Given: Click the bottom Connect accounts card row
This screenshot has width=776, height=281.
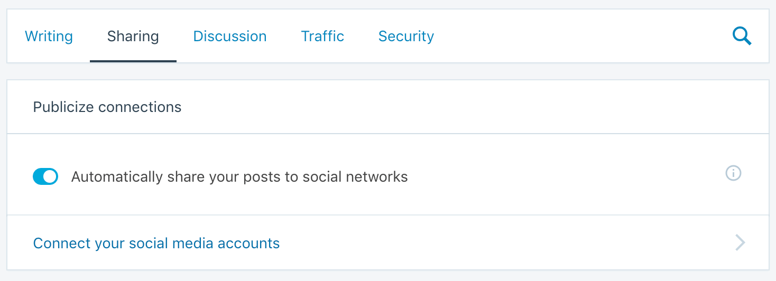Looking at the screenshot, I should pos(388,242).
